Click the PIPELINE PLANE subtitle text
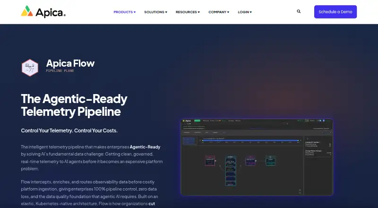378x208 pixels. tap(60, 71)
